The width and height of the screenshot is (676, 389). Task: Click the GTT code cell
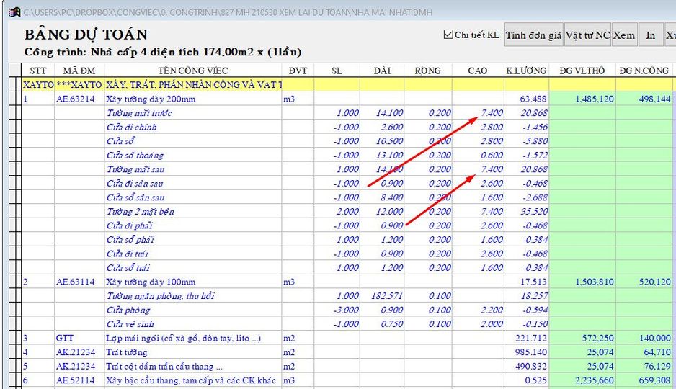[x=65, y=338]
